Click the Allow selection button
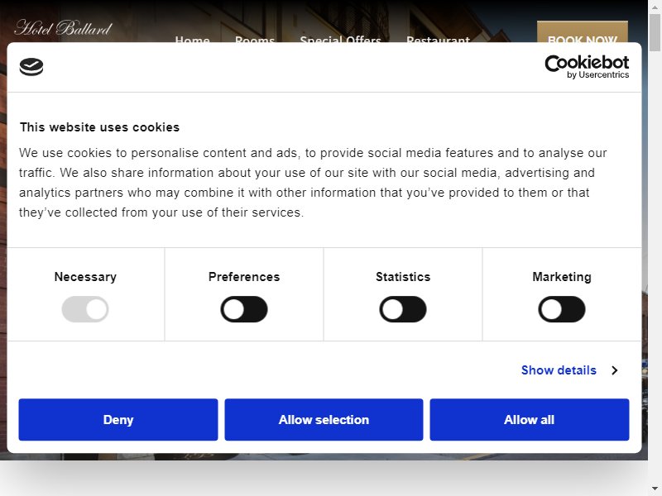Viewport: 662px width, 496px height. coord(324,420)
